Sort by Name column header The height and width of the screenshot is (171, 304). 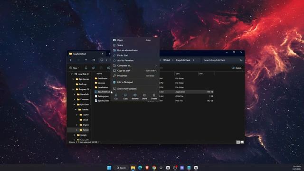(x=99, y=74)
